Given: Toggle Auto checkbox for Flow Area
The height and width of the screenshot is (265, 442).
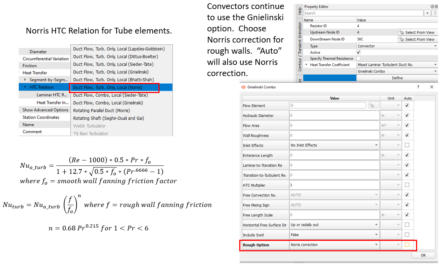Looking at the screenshot, I should (x=407, y=125).
